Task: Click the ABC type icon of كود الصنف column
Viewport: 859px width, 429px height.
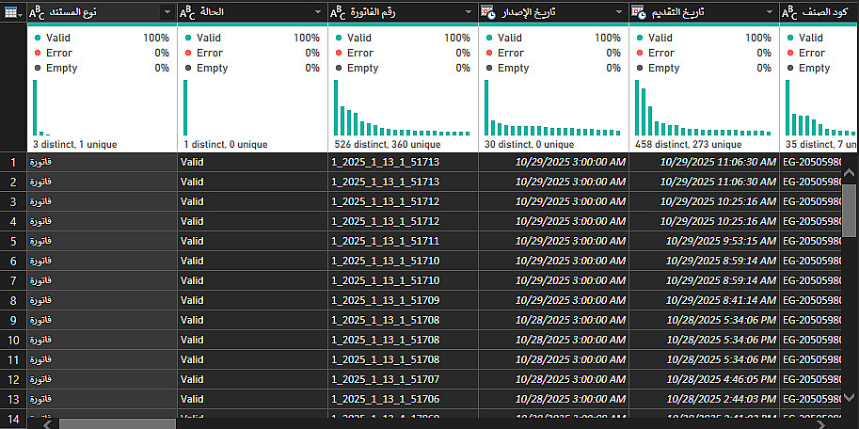Action: pyautogui.click(x=789, y=12)
